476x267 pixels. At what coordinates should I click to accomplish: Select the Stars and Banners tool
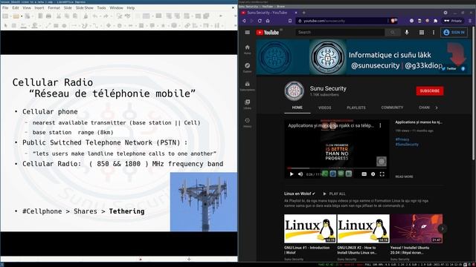[x=163, y=26]
